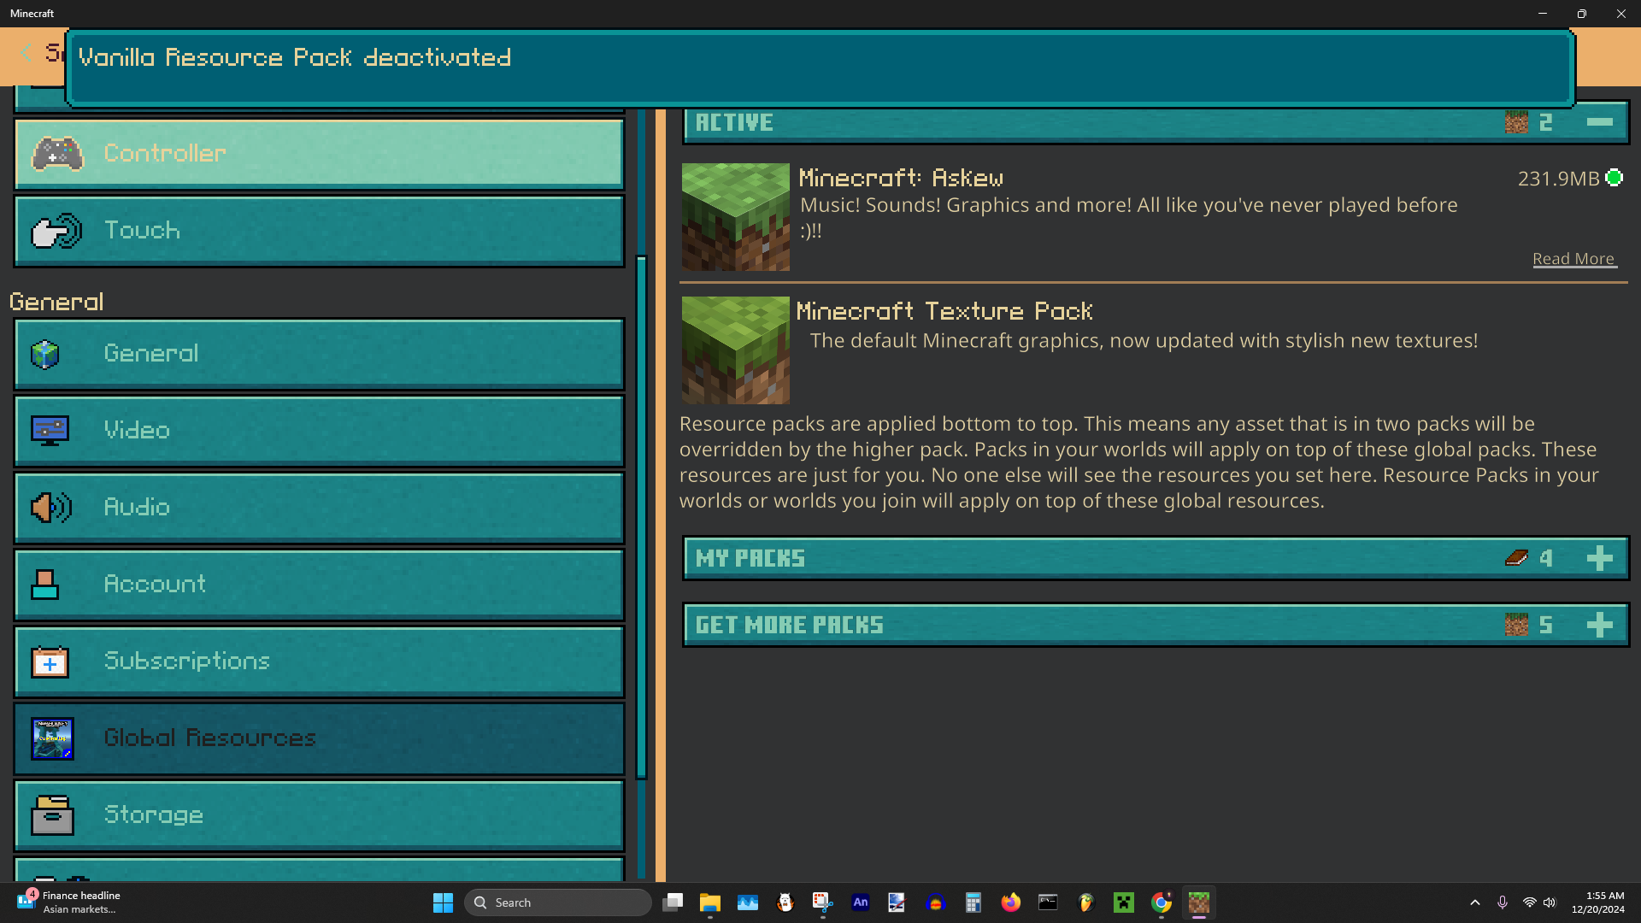
Task: Click the General globe cube icon
Action: [45, 354]
